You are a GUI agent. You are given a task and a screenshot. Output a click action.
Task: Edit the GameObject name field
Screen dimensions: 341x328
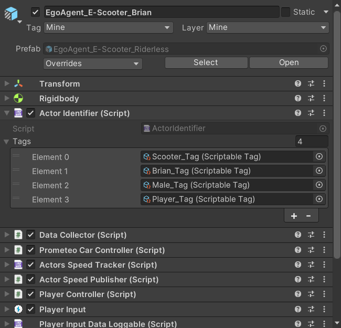pyautogui.click(x=162, y=12)
